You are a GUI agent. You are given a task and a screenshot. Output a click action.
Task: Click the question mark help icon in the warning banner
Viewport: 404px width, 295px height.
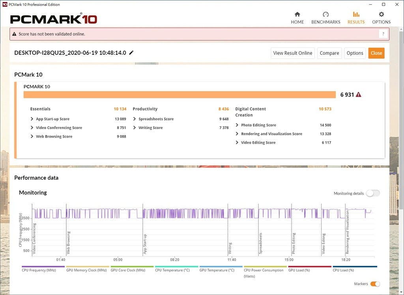tap(383, 34)
